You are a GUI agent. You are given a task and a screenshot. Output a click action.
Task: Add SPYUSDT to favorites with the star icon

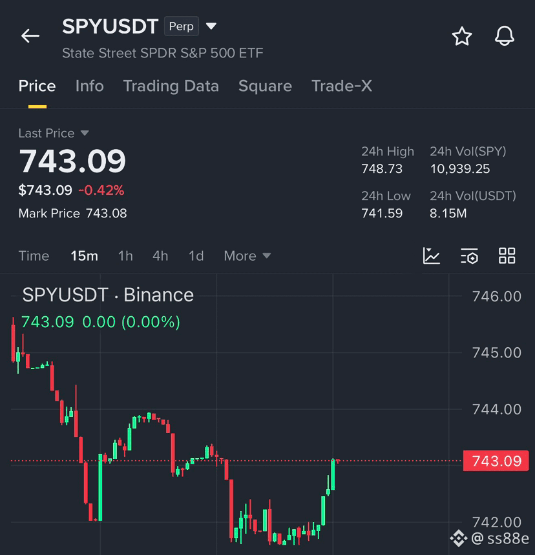pyautogui.click(x=462, y=35)
